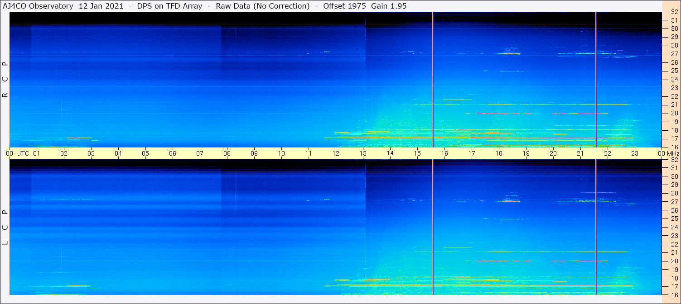Click the 00 UTC label at time axis start
This screenshot has width=681, height=304.
[x=17, y=153]
